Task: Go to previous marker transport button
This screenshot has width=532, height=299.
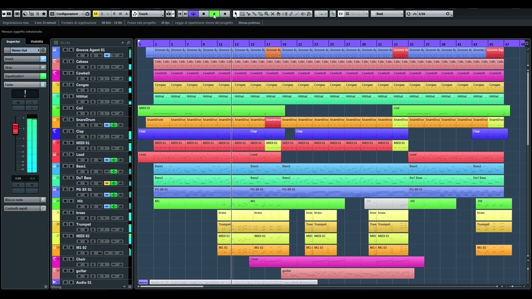Action: point(180,14)
